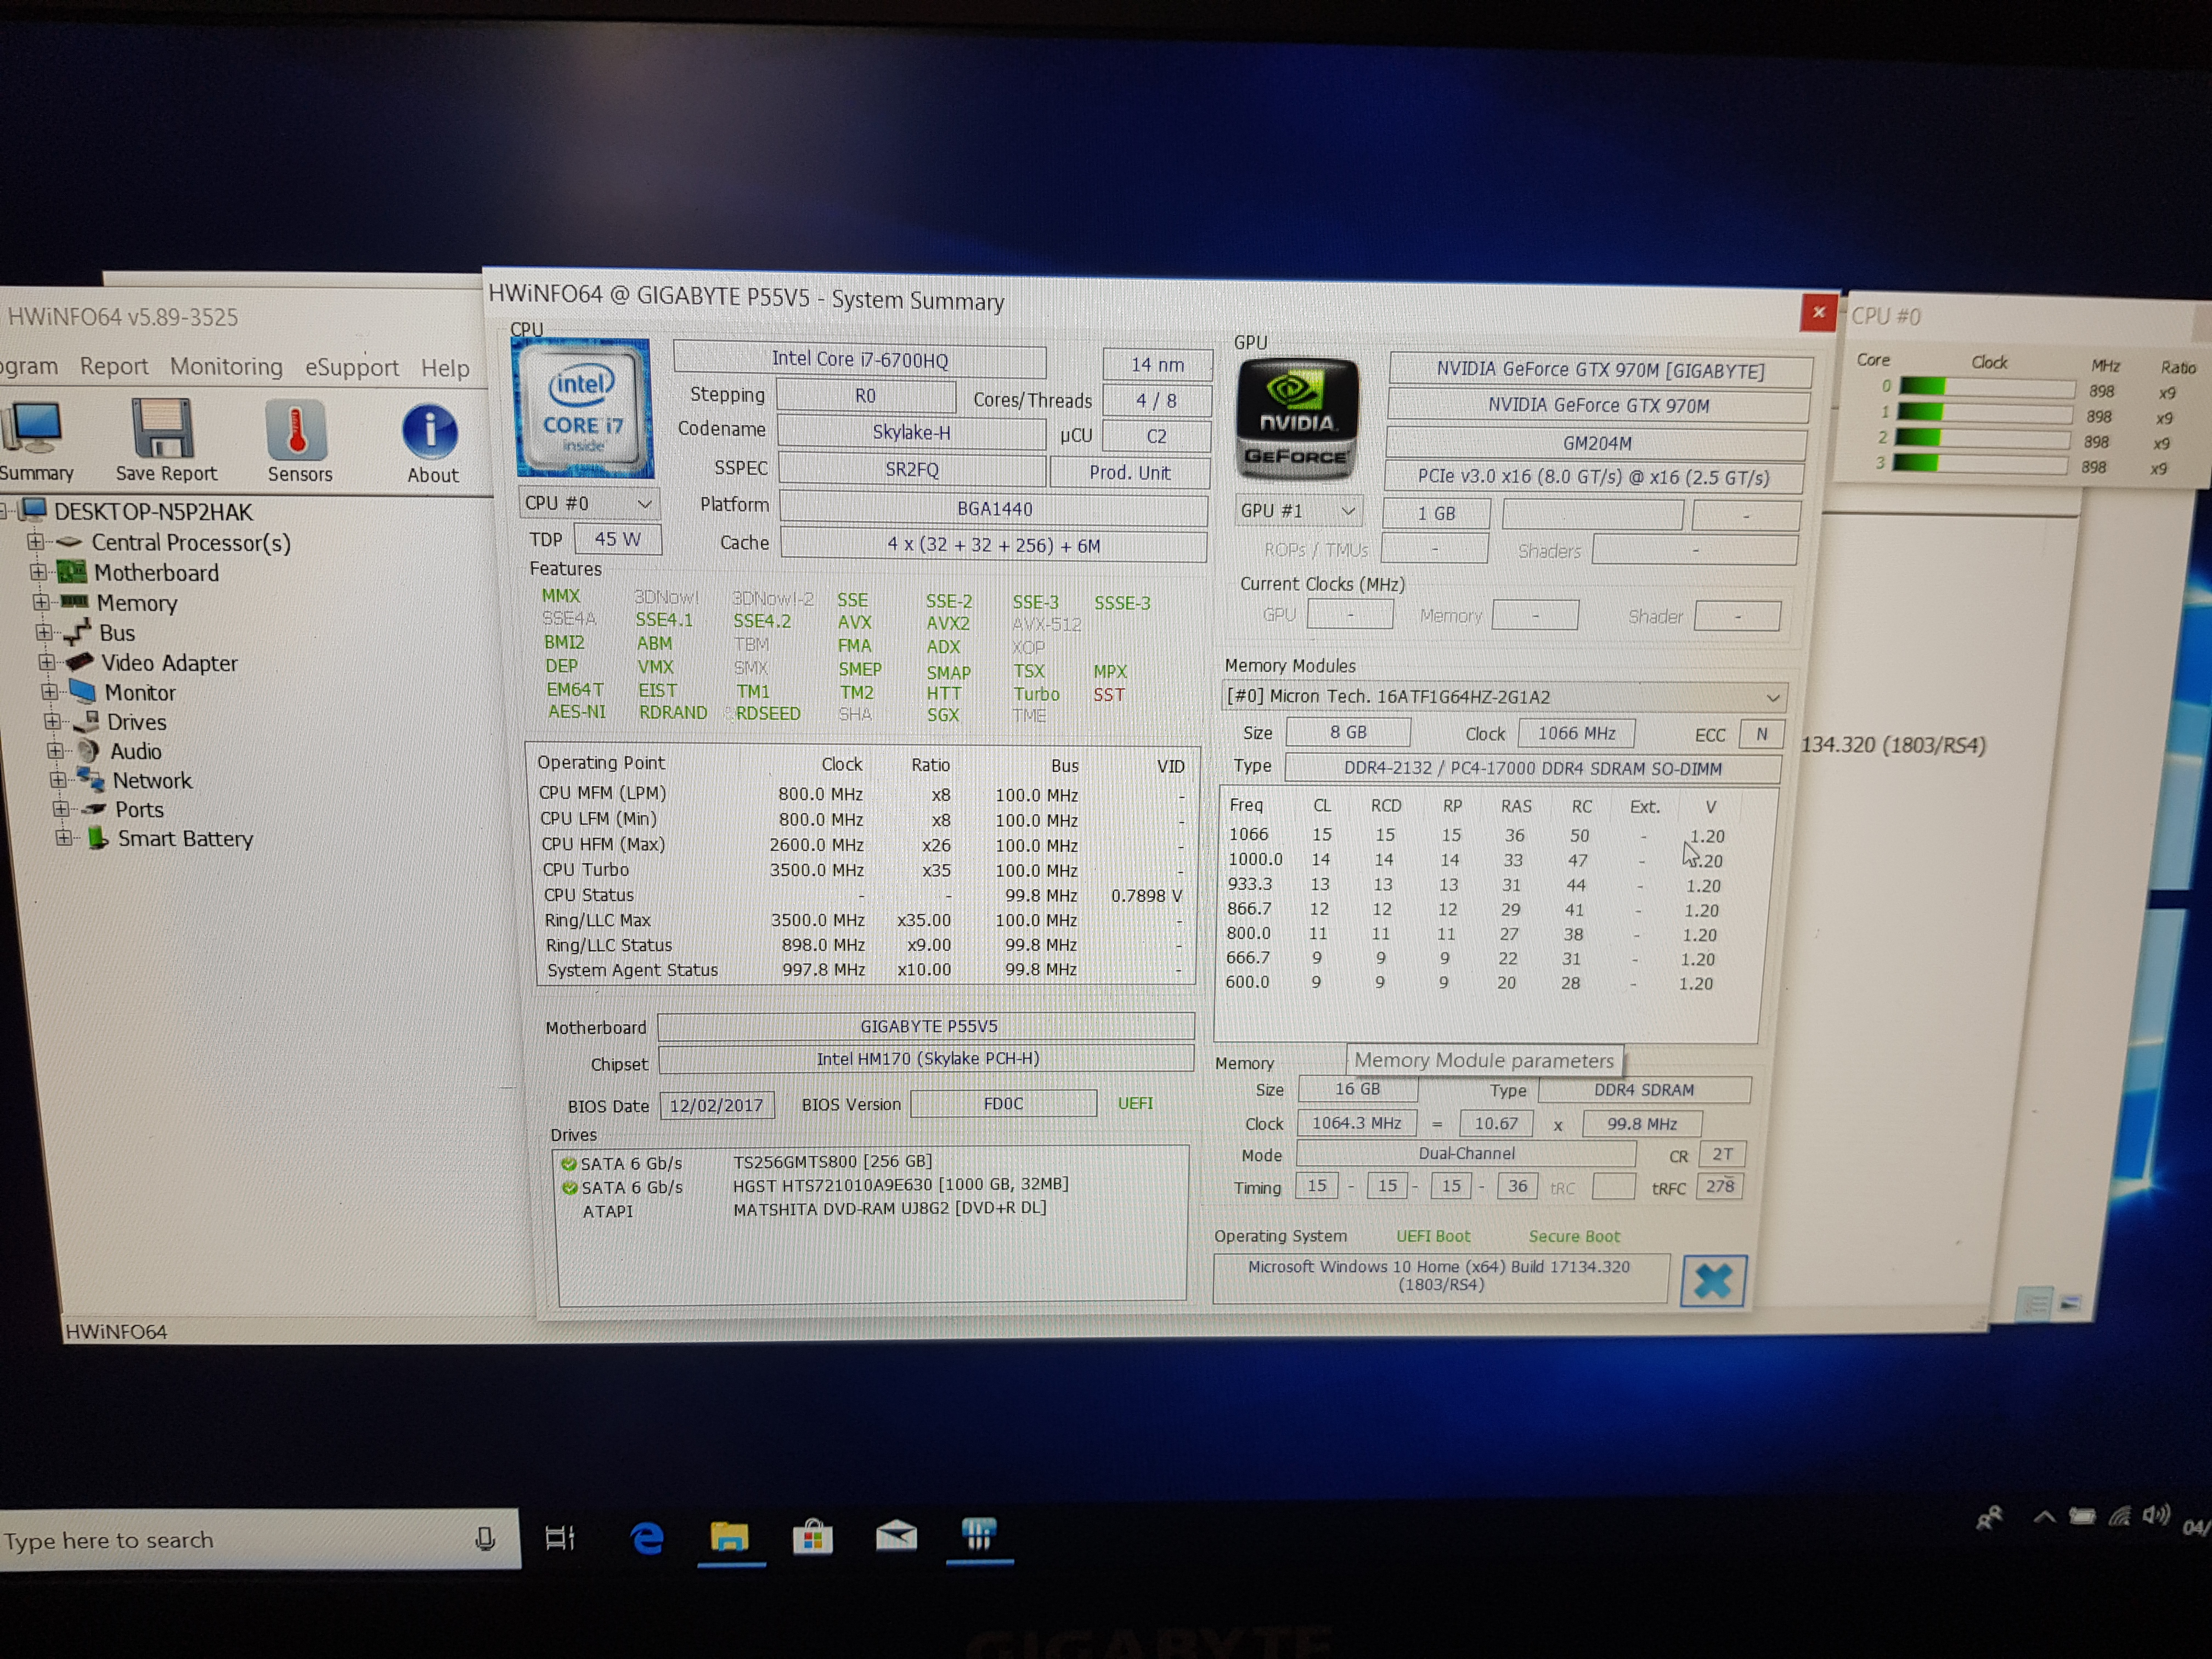Image resolution: width=2212 pixels, height=1659 pixels.
Task: Click the Prod. Unit button
Action: tap(1129, 472)
